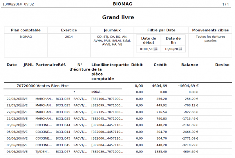Click the 'Initial...' row label
Viewport: 235px width, 158px height.
pos(97,92)
